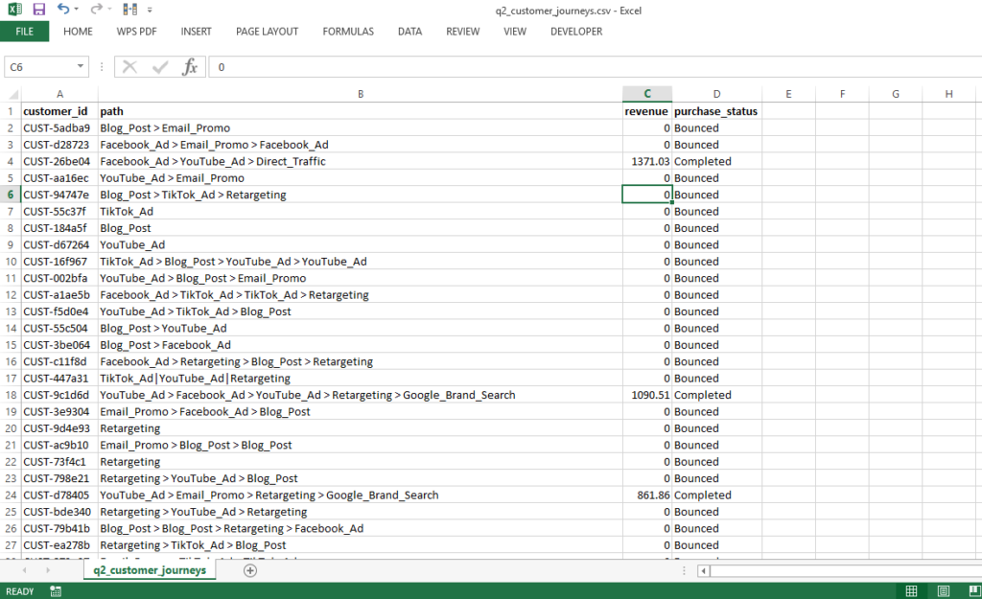Click the next sheet navigation arrow
This screenshot has height=599, width=982.
coord(48,570)
